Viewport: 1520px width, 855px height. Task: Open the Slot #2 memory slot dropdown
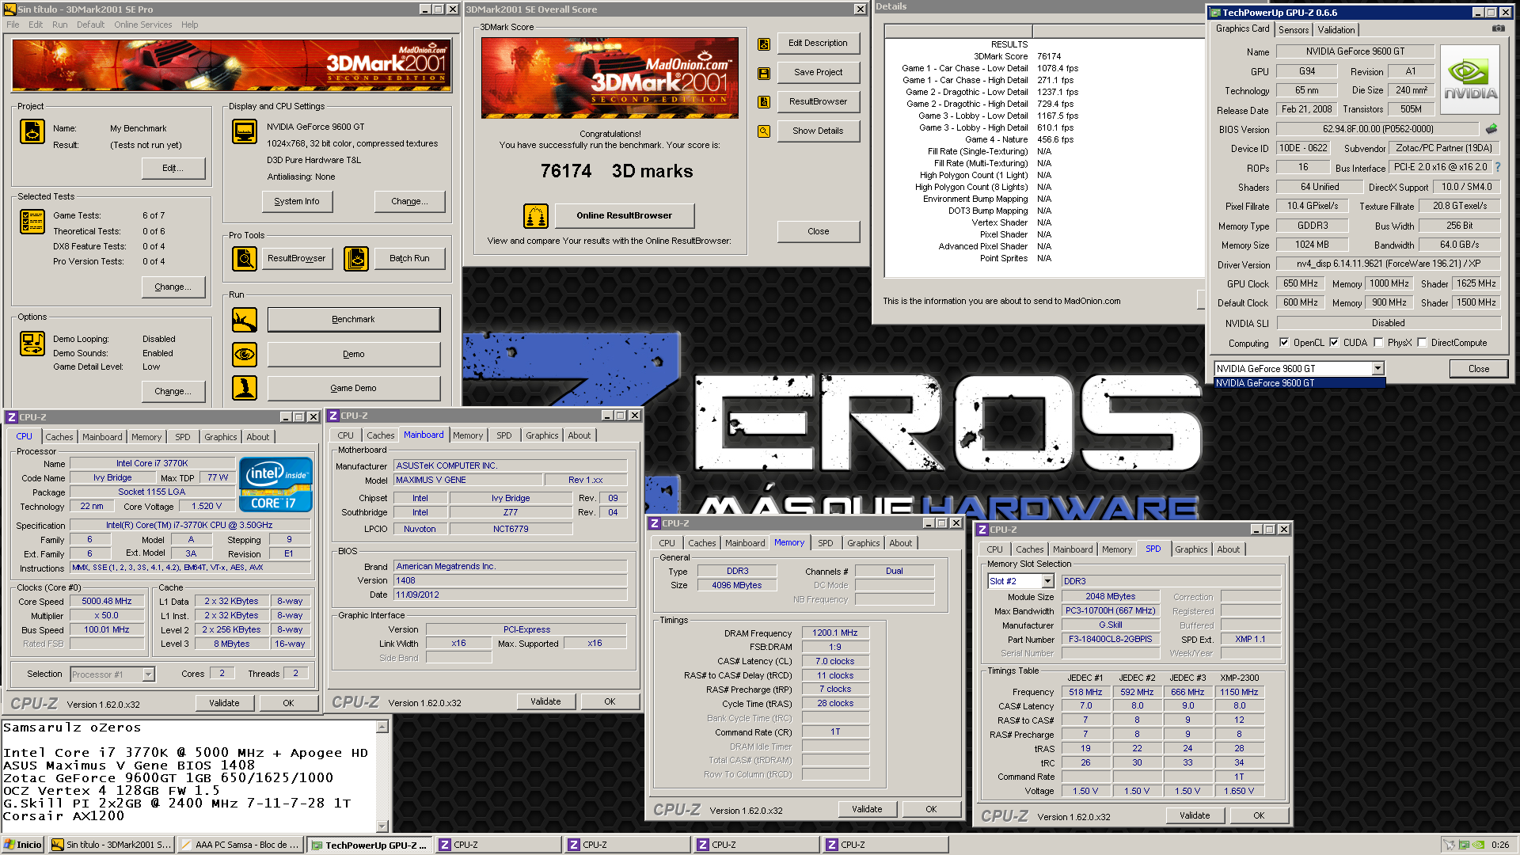pyautogui.click(x=1047, y=581)
